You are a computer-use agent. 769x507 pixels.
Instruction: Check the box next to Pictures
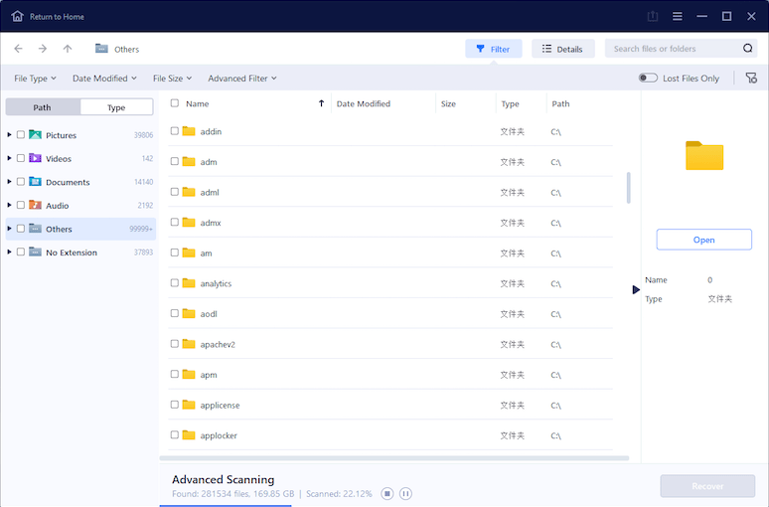point(21,135)
